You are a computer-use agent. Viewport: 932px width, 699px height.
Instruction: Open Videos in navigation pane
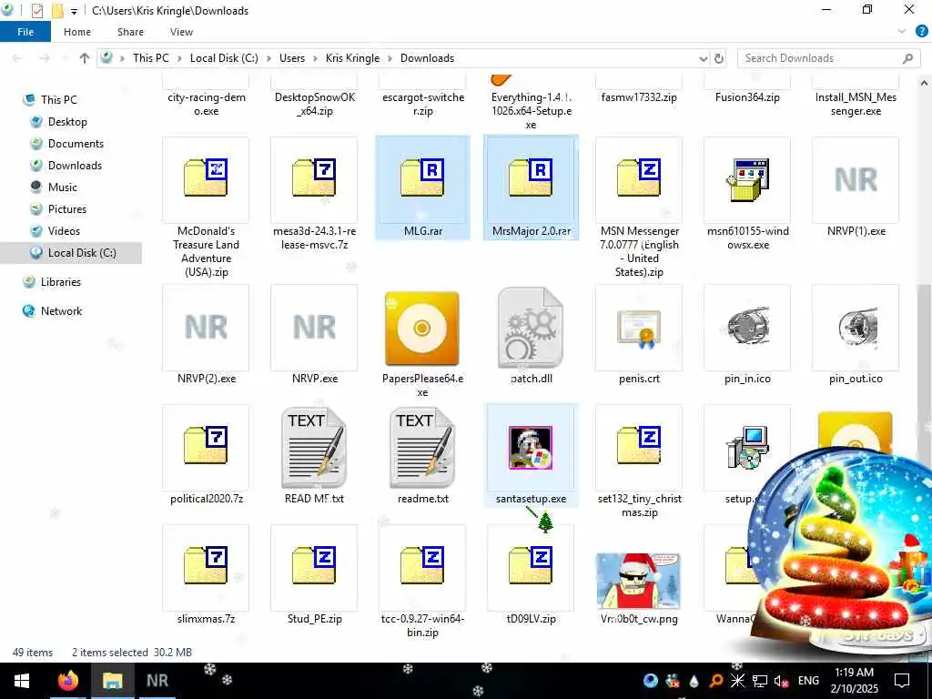point(64,231)
